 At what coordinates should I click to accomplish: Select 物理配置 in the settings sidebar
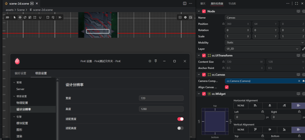(x=22, y=103)
